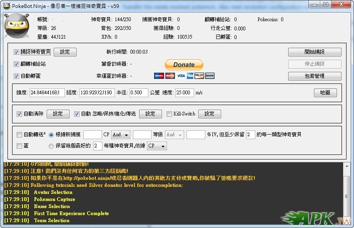
Task: Enable the 自動轉送 checkbox
Action: point(19,135)
